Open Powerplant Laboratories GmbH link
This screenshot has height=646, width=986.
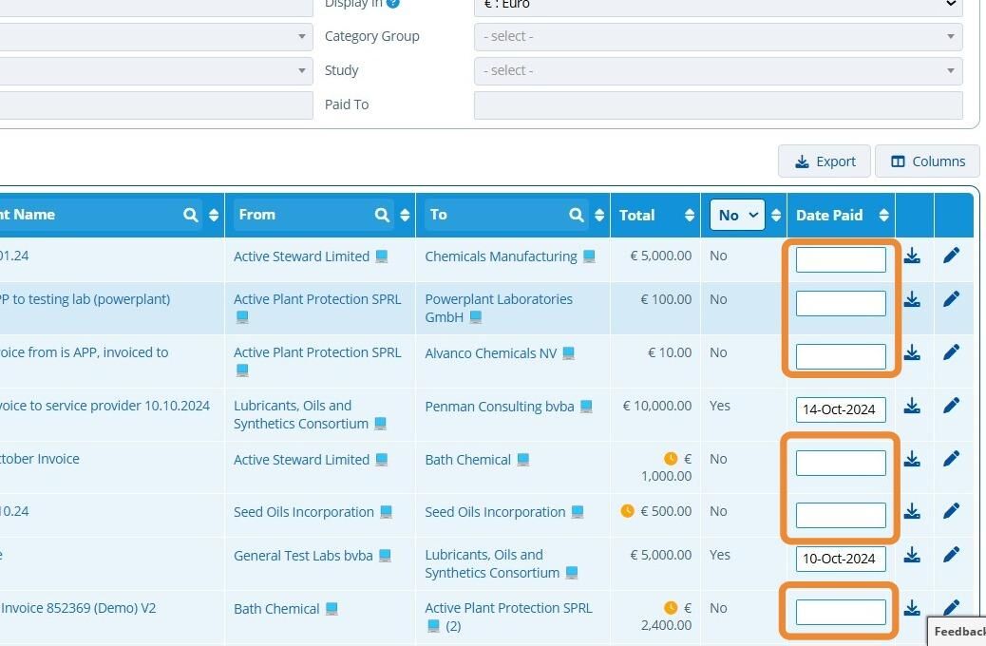[x=499, y=308]
